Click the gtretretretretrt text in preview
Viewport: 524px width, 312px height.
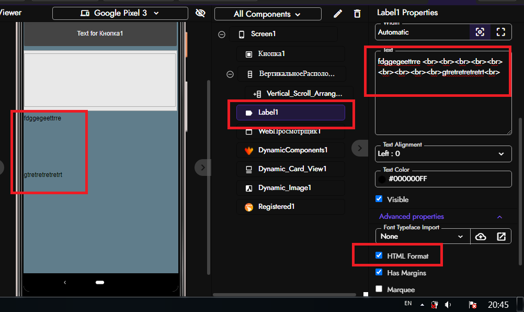(43, 174)
